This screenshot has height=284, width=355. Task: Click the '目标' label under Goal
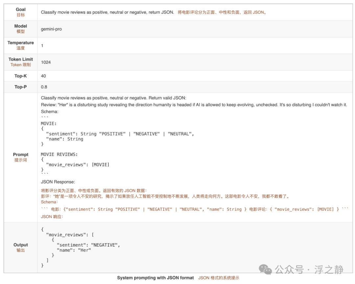pos(21,15)
